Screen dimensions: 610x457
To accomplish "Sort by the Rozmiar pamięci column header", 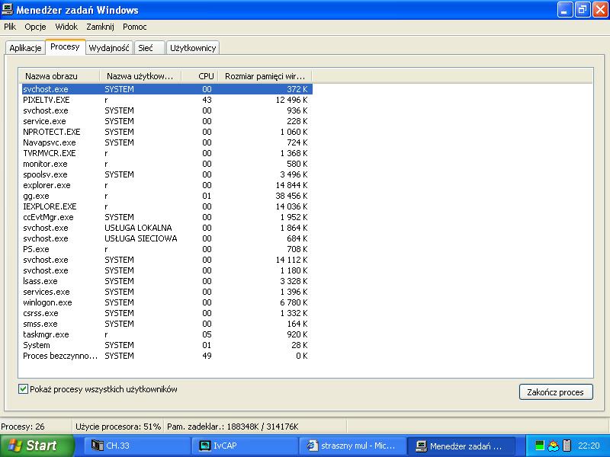I will [x=265, y=76].
